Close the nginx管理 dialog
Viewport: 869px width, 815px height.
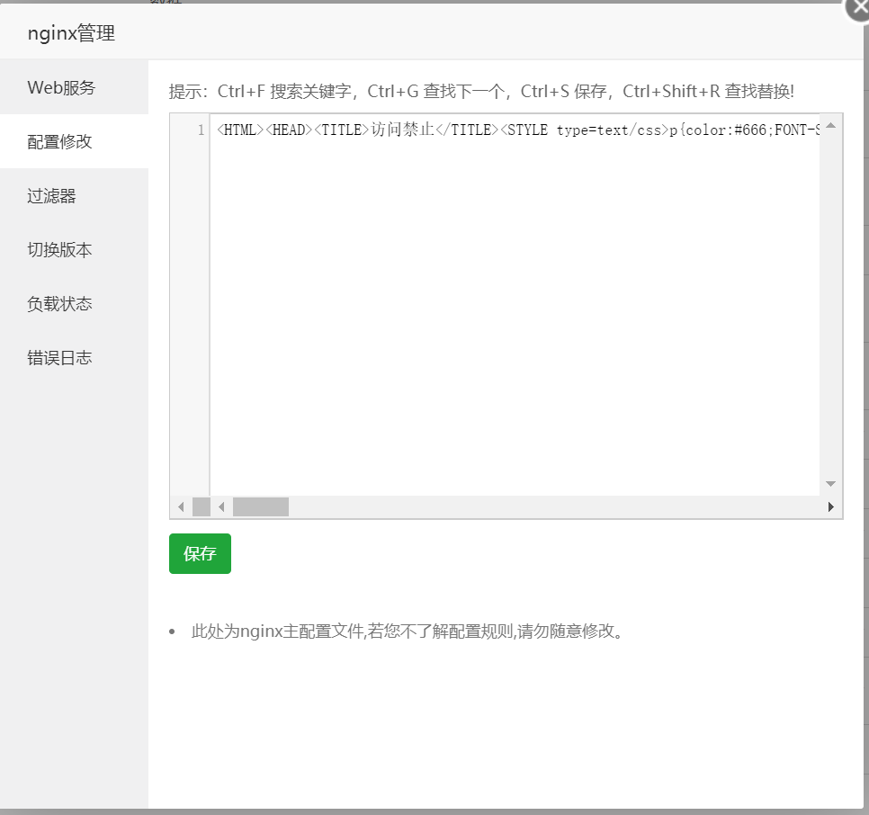(856, 9)
